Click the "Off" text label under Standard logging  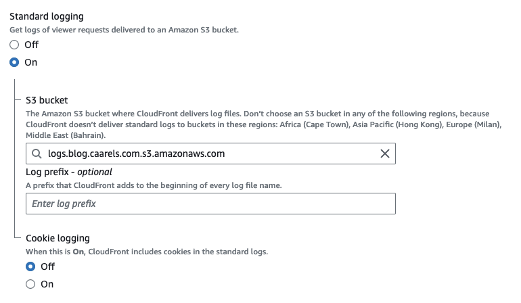(x=32, y=45)
